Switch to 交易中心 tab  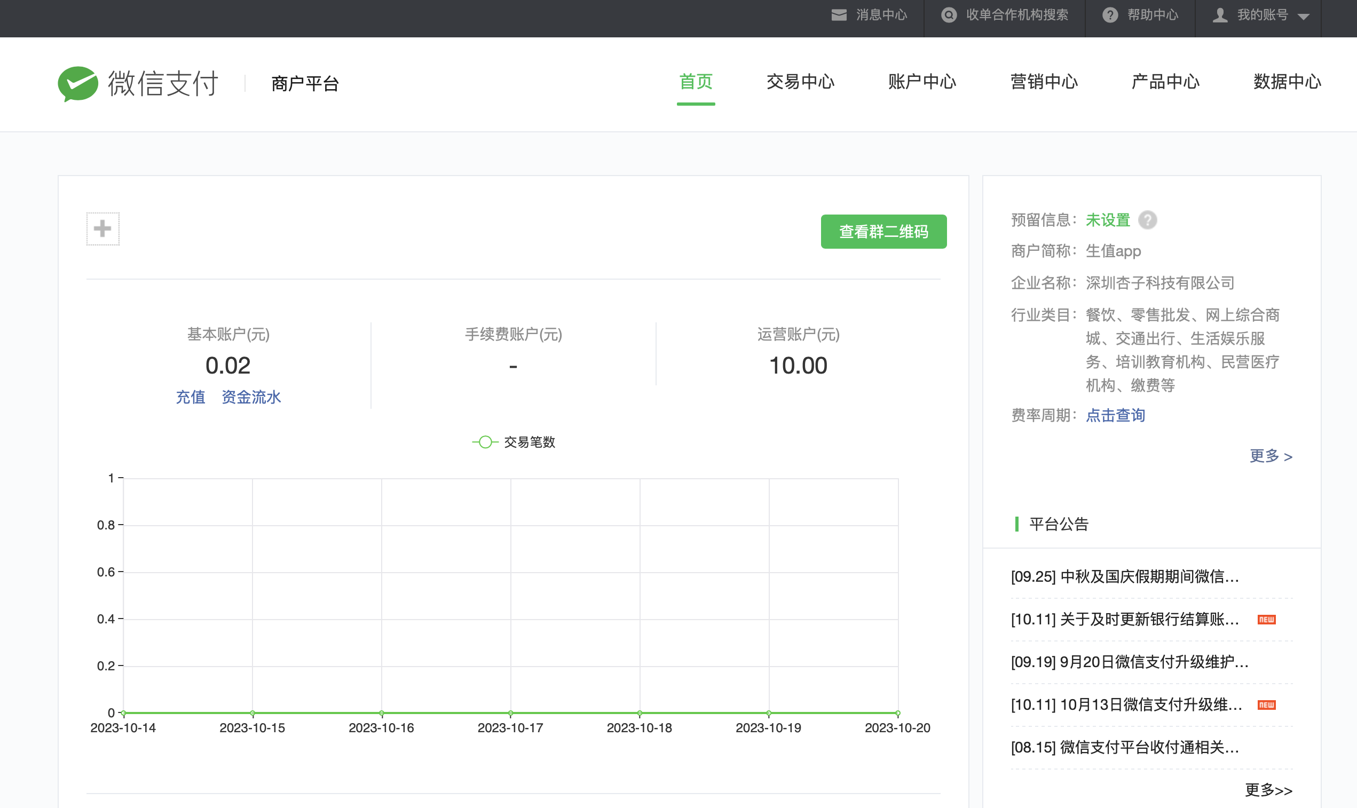(800, 82)
